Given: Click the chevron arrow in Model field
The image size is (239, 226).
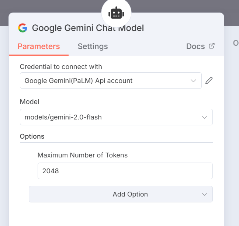Looking at the screenshot, I should (x=205, y=117).
